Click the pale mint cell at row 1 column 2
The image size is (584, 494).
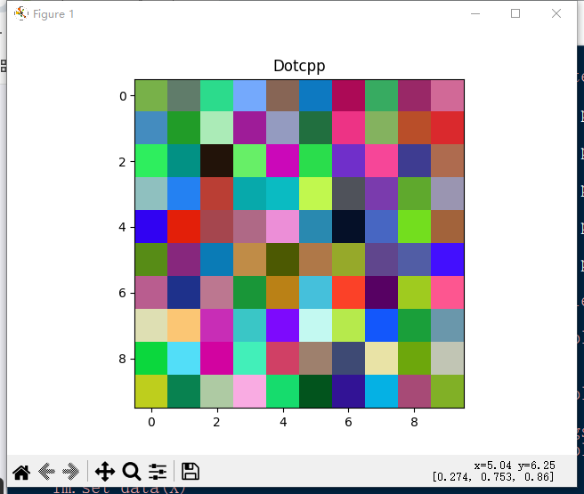[x=216, y=127]
